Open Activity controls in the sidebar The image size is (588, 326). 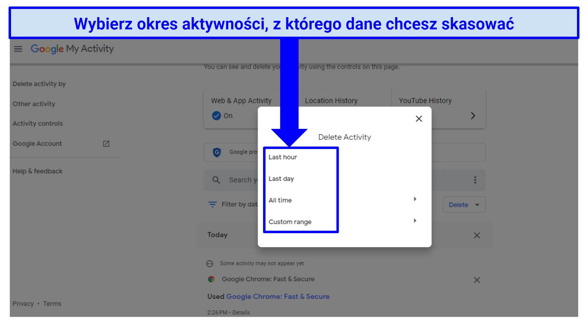[x=38, y=124]
